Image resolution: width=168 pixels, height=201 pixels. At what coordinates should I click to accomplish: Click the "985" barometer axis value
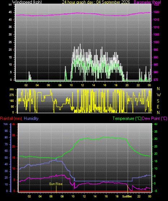click(x=156, y=64)
